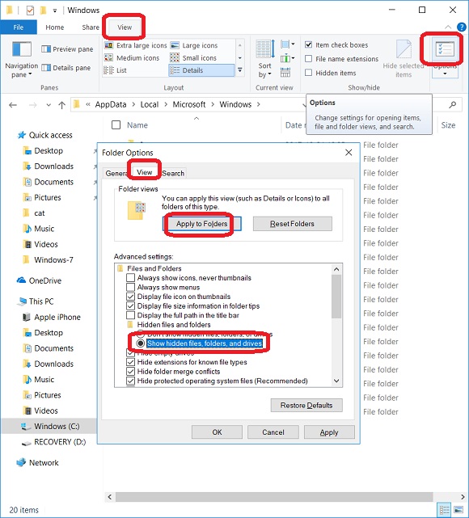Toggle the Details pane
Viewport: 469px width, 518px height.
pos(66,68)
